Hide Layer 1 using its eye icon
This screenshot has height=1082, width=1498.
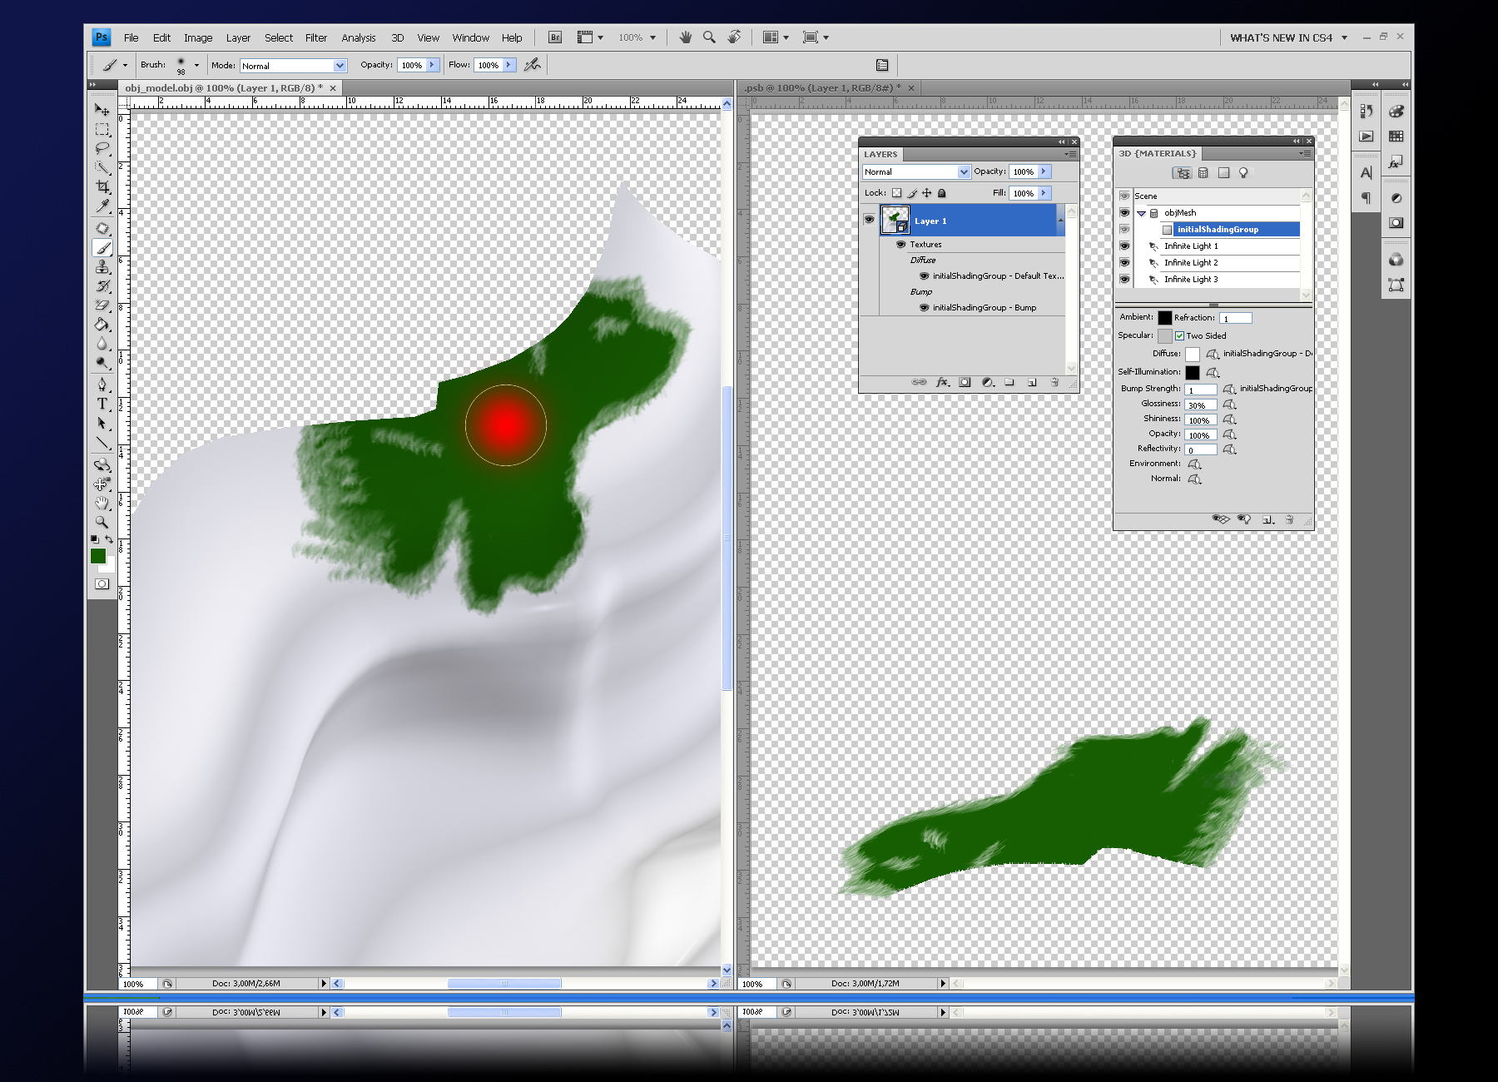[869, 221]
